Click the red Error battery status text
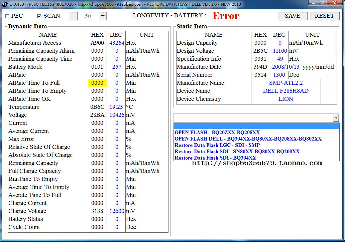The width and height of the screenshot is (345, 242). [x=225, y=15]
